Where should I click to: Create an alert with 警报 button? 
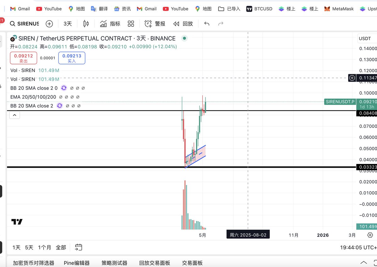pyautogui.click(x=155, y=24)
